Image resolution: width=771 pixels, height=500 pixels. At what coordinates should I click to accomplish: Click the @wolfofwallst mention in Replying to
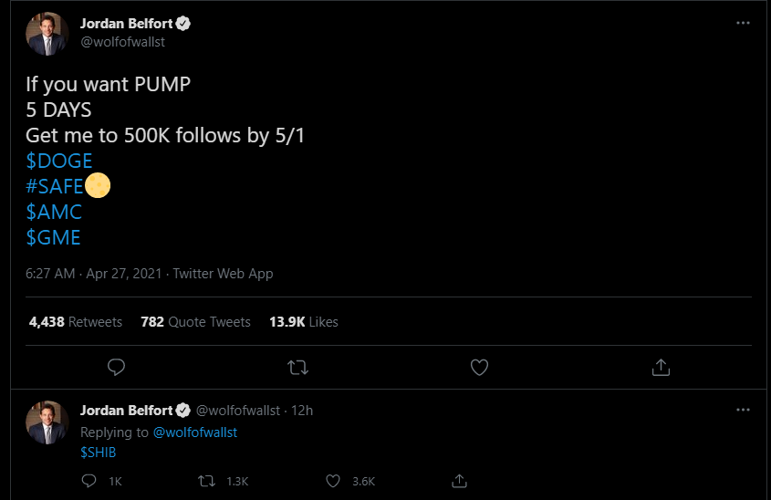click(x=194, y=432)
